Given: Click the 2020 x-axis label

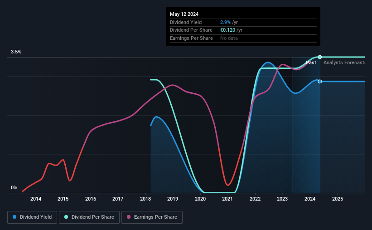Looking at the screenshot, I should 200,199.
